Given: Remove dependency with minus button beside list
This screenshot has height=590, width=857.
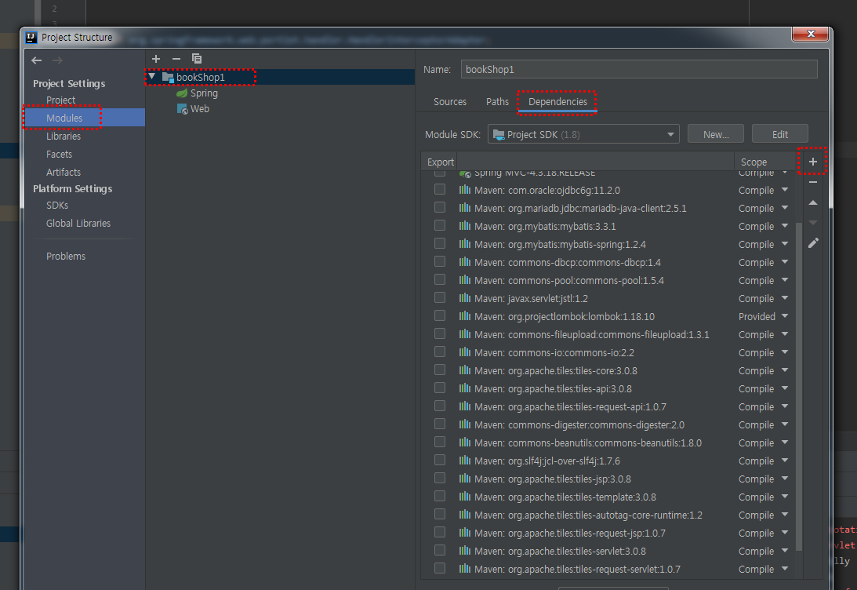Looking at the screenshot, I should [813, 182].
